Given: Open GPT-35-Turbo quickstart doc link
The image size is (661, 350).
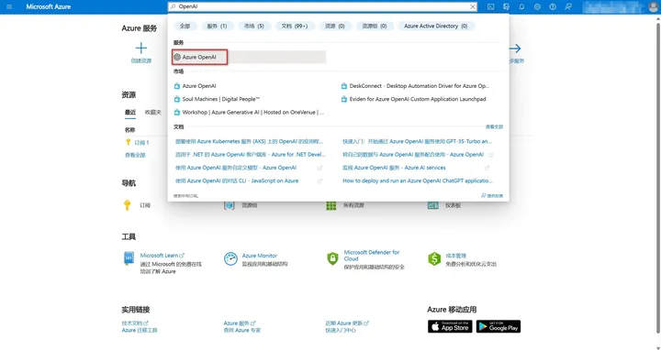Looking at the screenshot, I should pyautogui.click(x=417, y=141).
